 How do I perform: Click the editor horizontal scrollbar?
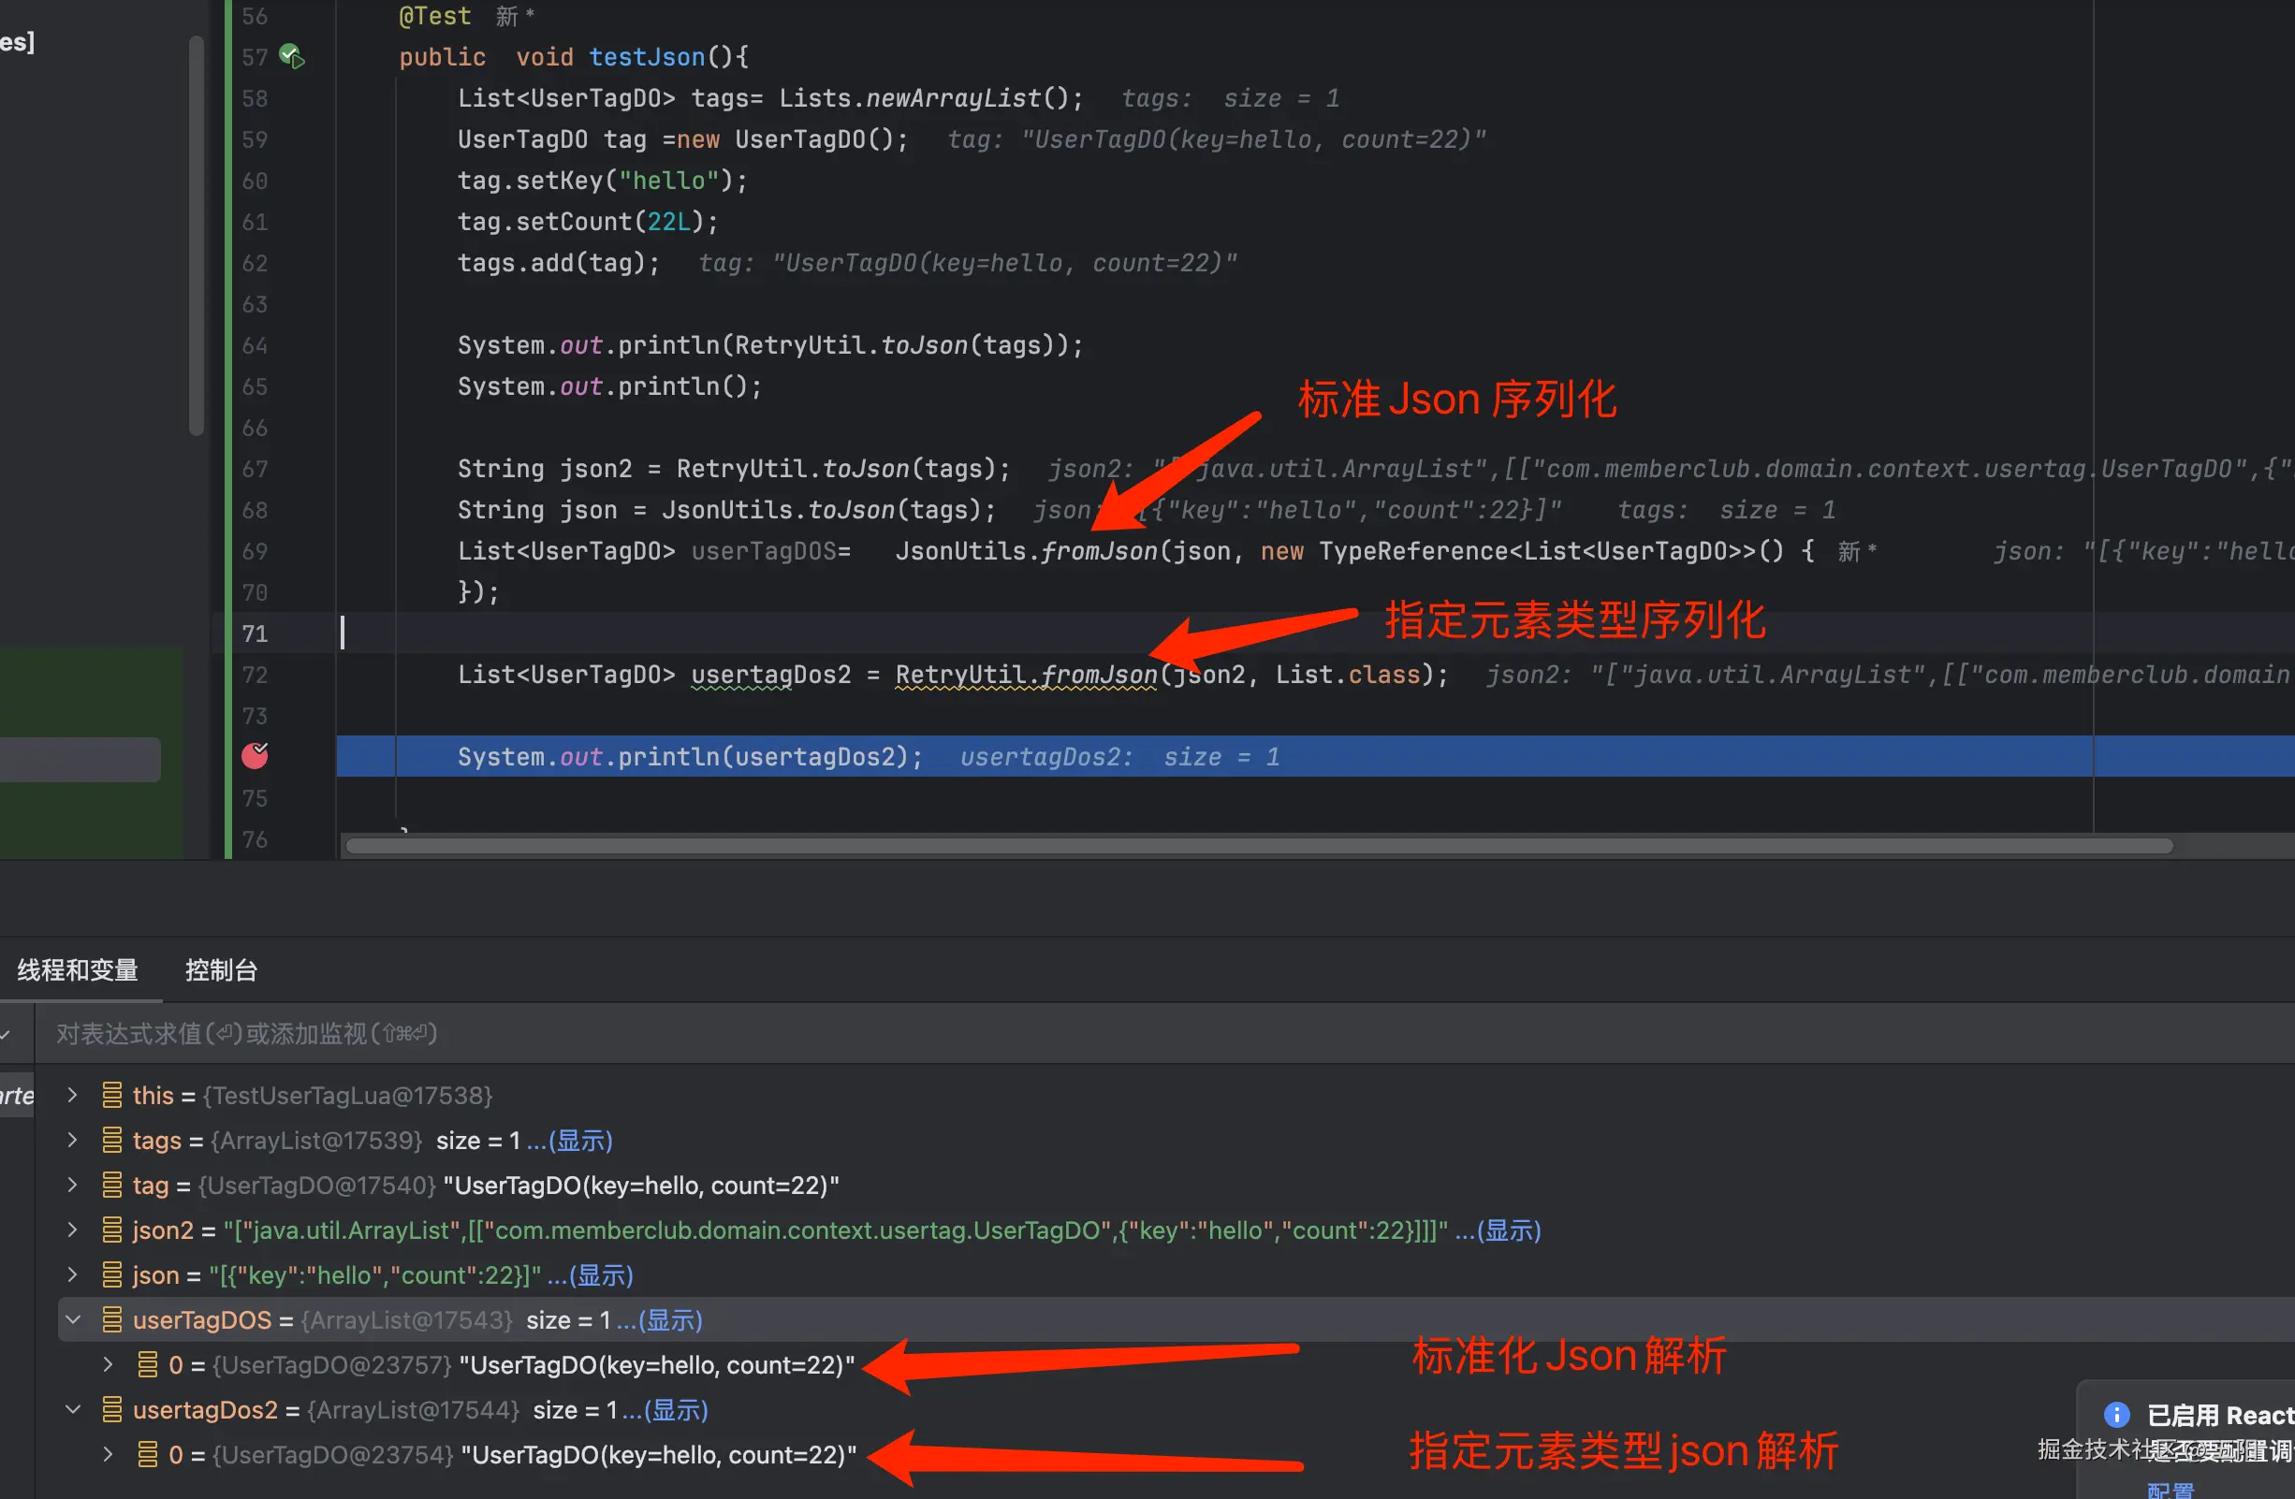coord(1253,846)
